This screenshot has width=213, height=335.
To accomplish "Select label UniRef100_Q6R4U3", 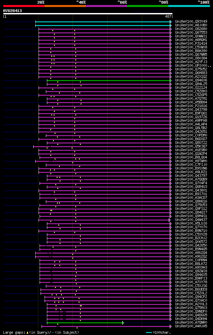I will pos(191,187).
